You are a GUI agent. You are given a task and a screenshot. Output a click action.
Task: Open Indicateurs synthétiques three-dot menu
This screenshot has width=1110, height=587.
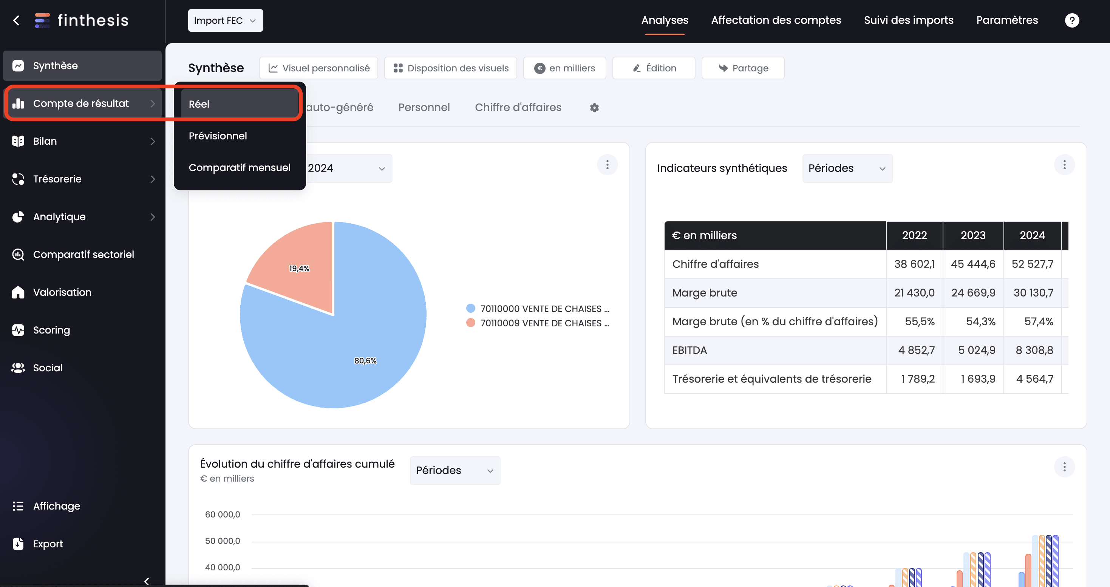pyautogui.click(x=1064, y=165)
